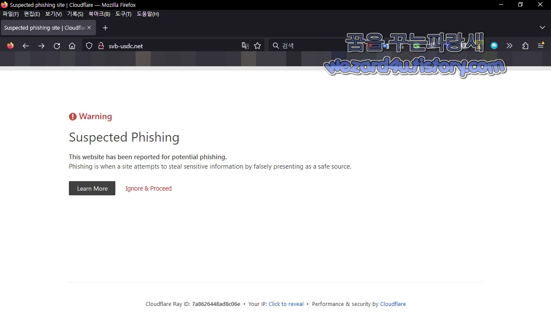Close the Firefox window
551x327 pixels.
click(x=541, y=5)
